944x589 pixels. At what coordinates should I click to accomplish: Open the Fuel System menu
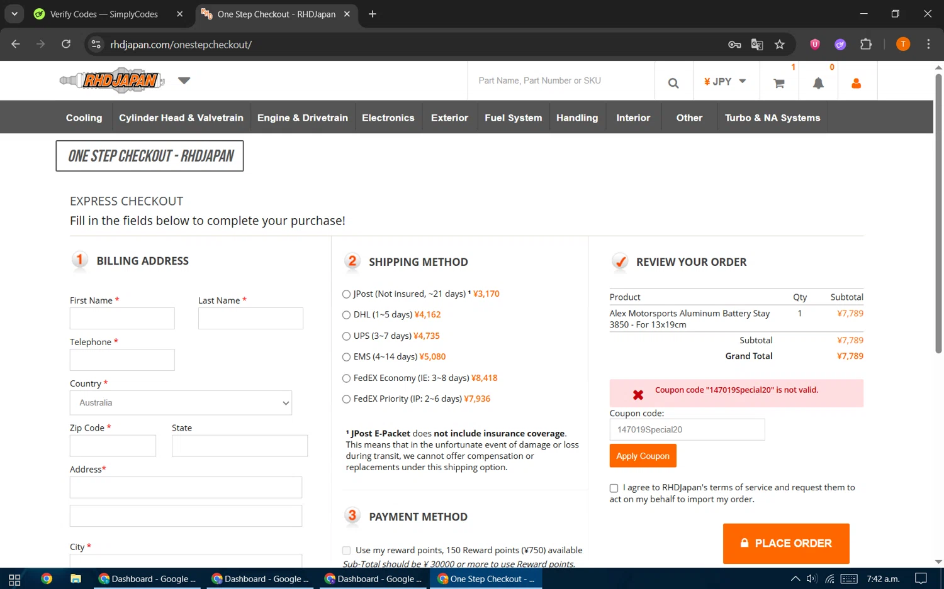[514, 118]
